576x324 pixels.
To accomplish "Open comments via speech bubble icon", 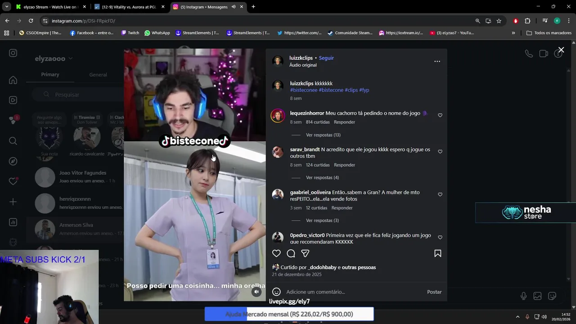I will point(291,253).
